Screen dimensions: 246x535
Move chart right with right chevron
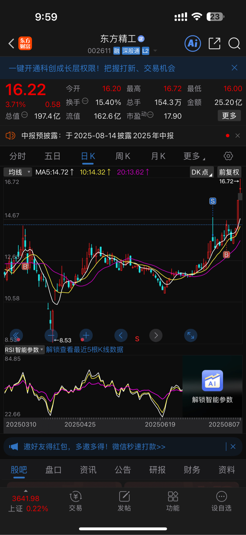[156, 335]
